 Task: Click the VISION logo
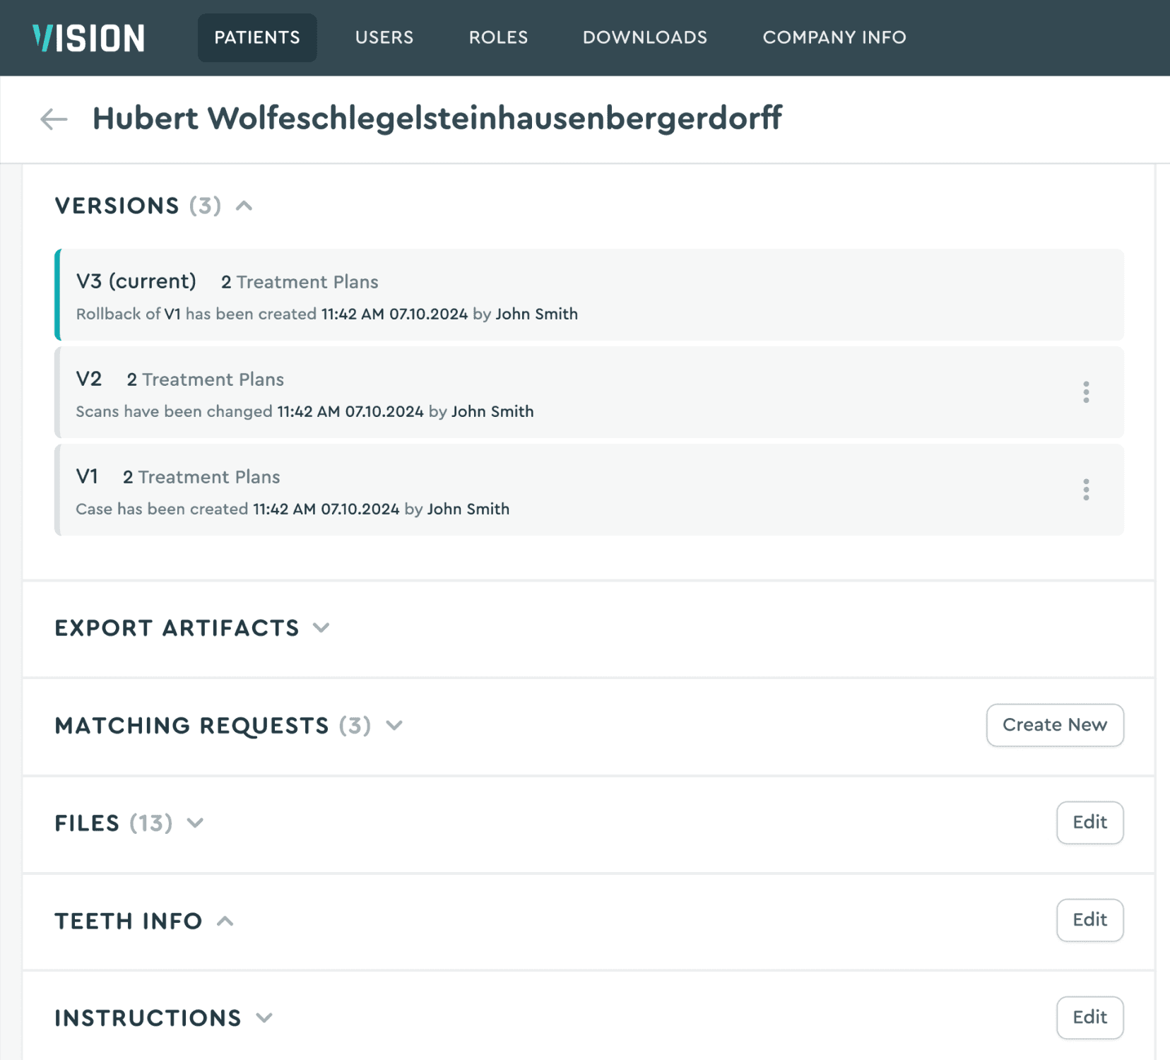click(88, 37)
